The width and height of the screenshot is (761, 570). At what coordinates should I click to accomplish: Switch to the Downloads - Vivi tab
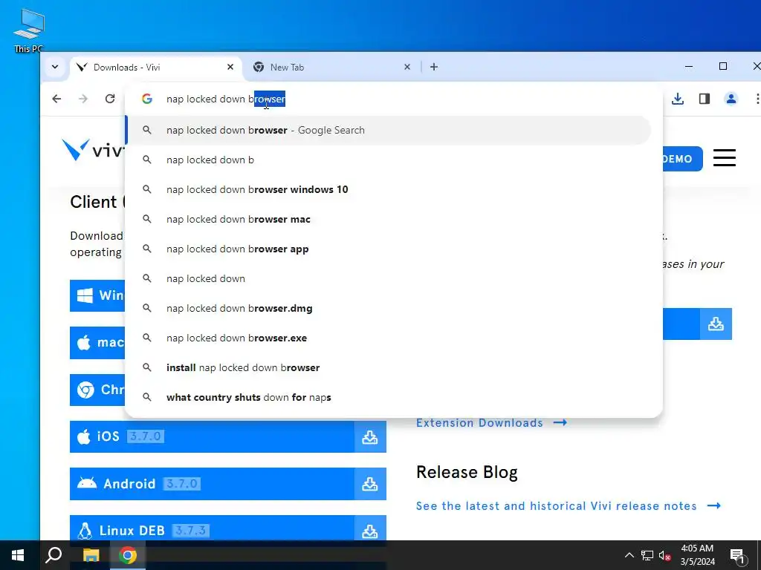click(155, 68)
